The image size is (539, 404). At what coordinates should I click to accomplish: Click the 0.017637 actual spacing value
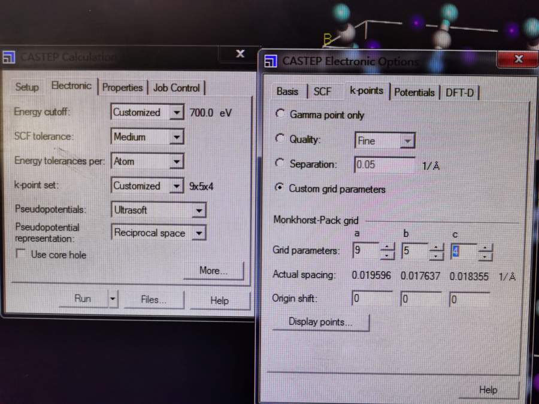click(420, 276)
